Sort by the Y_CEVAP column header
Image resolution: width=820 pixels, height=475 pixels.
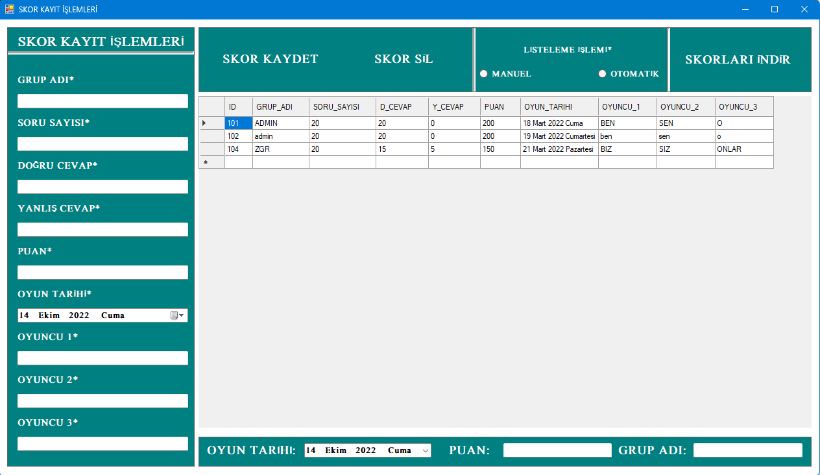[x=454, y=107]
